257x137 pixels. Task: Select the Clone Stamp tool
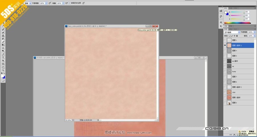[3, 35]
